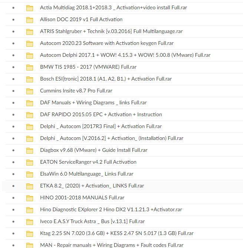
Task: Open Hino Diagnostic EXplorer 2 entry
Action: click(x=111, y=209)
